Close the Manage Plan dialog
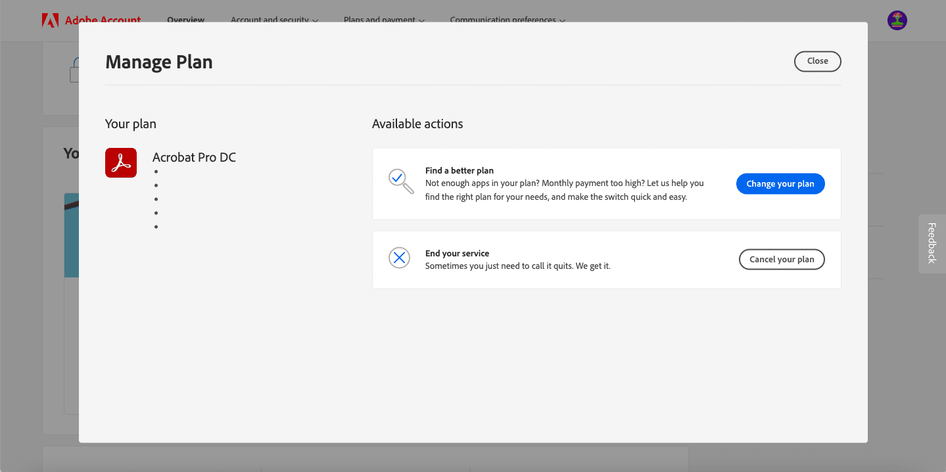The image size is (946, 472). [817, 61]
